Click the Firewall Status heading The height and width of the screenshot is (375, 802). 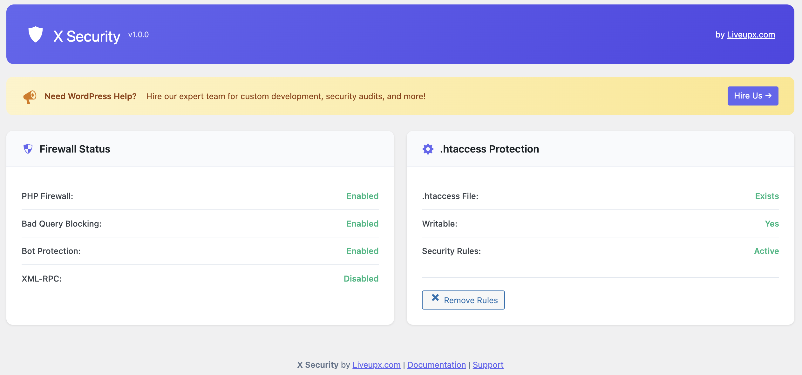pyautogui.click(x=75, y=149)
